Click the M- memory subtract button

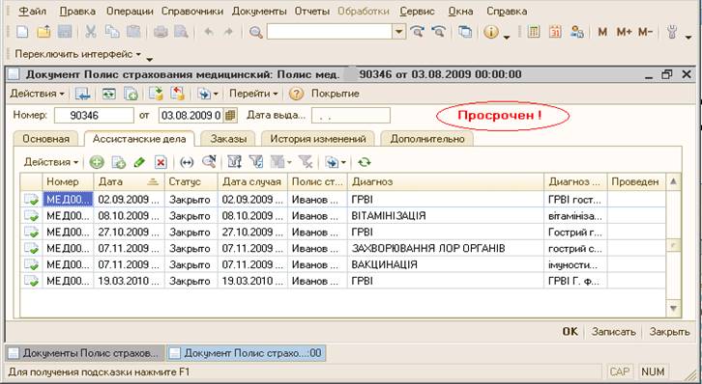coord(645,32)
